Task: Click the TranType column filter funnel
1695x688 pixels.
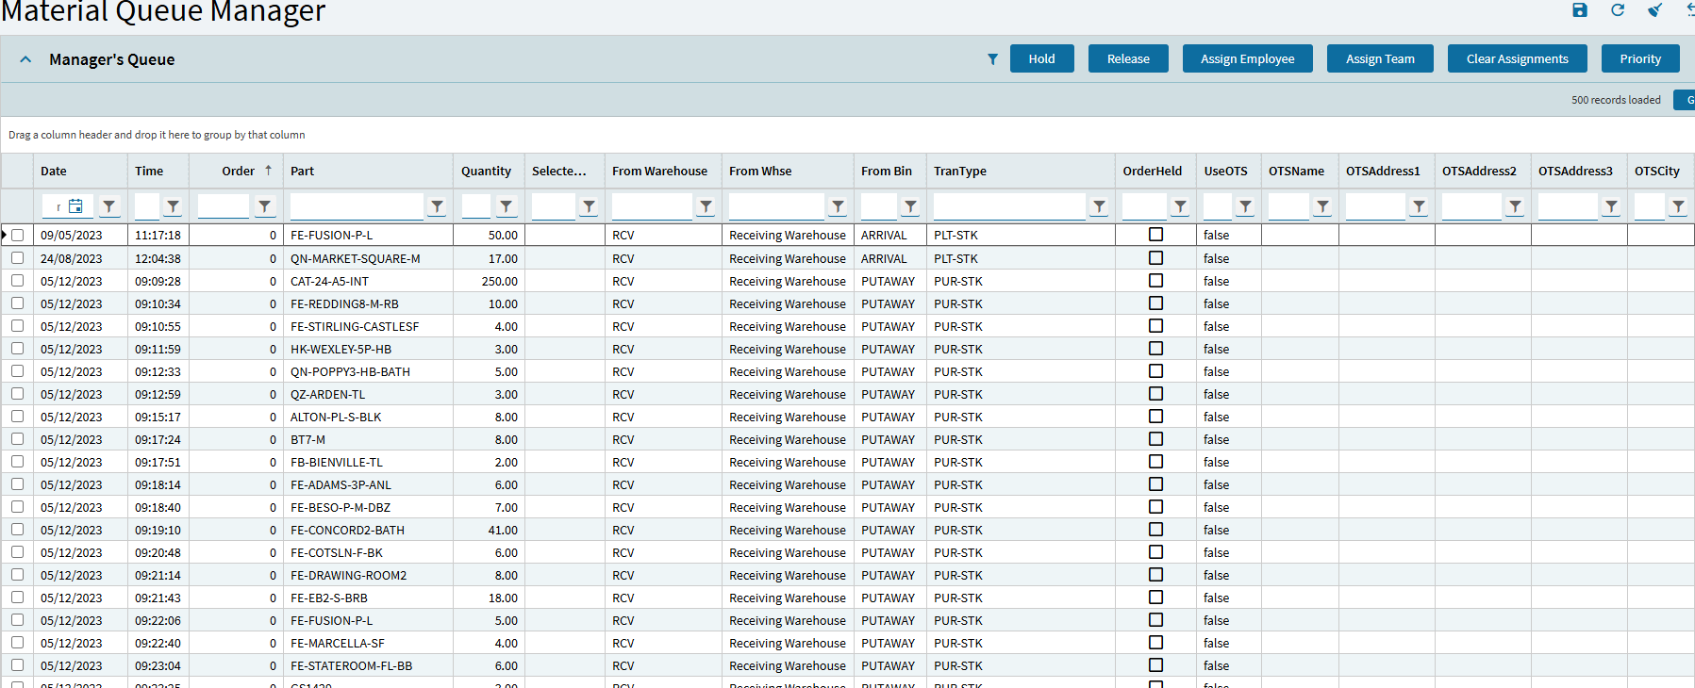Action: tap(1099, 206)
